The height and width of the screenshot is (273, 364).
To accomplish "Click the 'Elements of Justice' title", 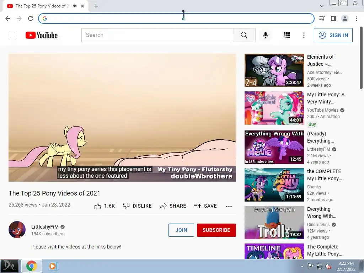I will [320, 60].
